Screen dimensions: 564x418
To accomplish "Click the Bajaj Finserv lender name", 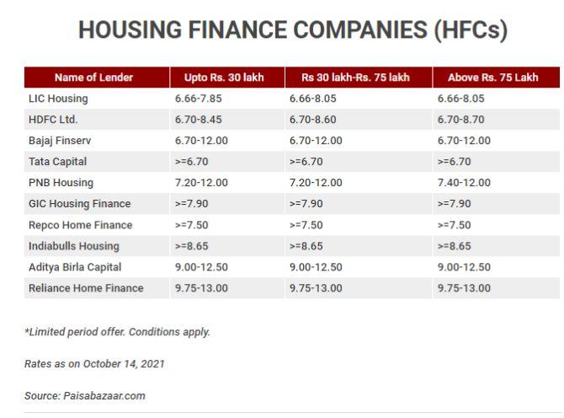I will [x=60, y=141].
